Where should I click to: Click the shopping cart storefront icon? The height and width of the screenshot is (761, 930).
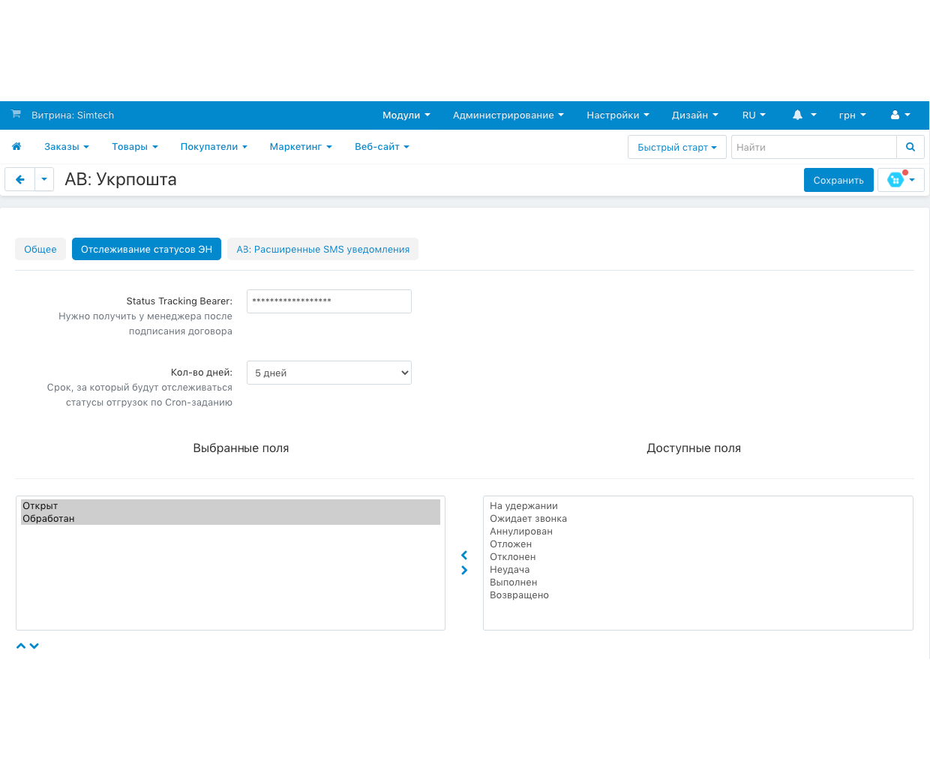(x=16, y=115)
